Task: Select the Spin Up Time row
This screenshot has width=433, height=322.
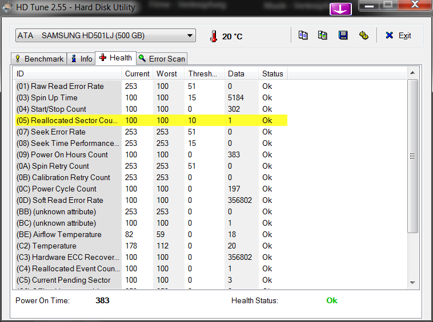Action: (x=150, y=98)
